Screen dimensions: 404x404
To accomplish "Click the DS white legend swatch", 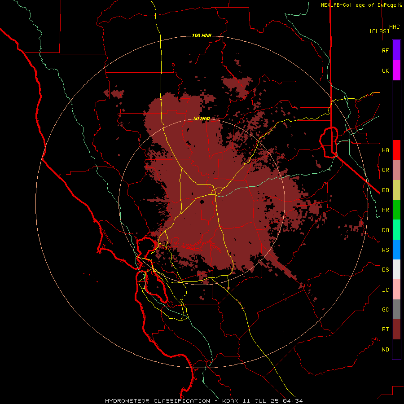I will click(x=396, y=269).
